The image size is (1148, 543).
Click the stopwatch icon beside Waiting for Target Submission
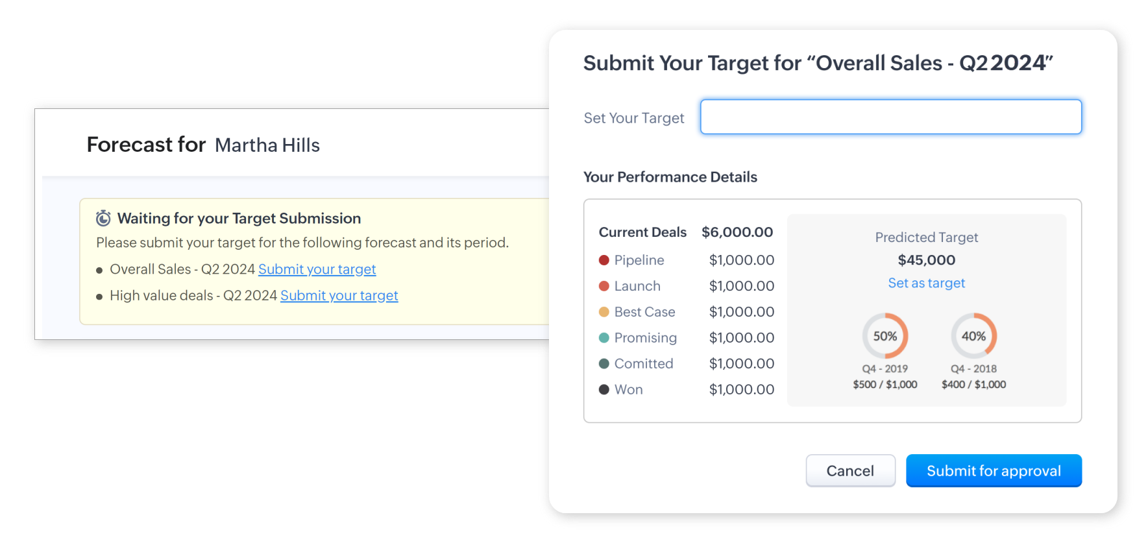tap(103, 218)
